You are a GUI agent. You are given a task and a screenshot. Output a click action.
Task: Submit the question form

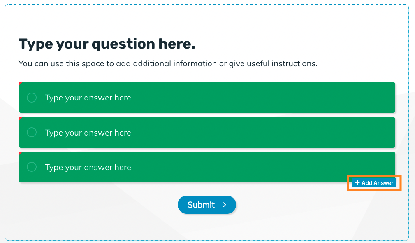point(207,205)
